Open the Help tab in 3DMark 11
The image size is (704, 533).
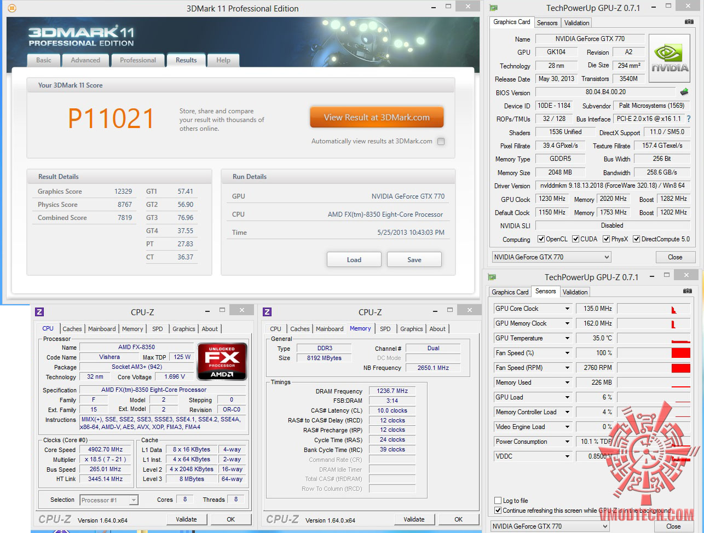point(223,60)
